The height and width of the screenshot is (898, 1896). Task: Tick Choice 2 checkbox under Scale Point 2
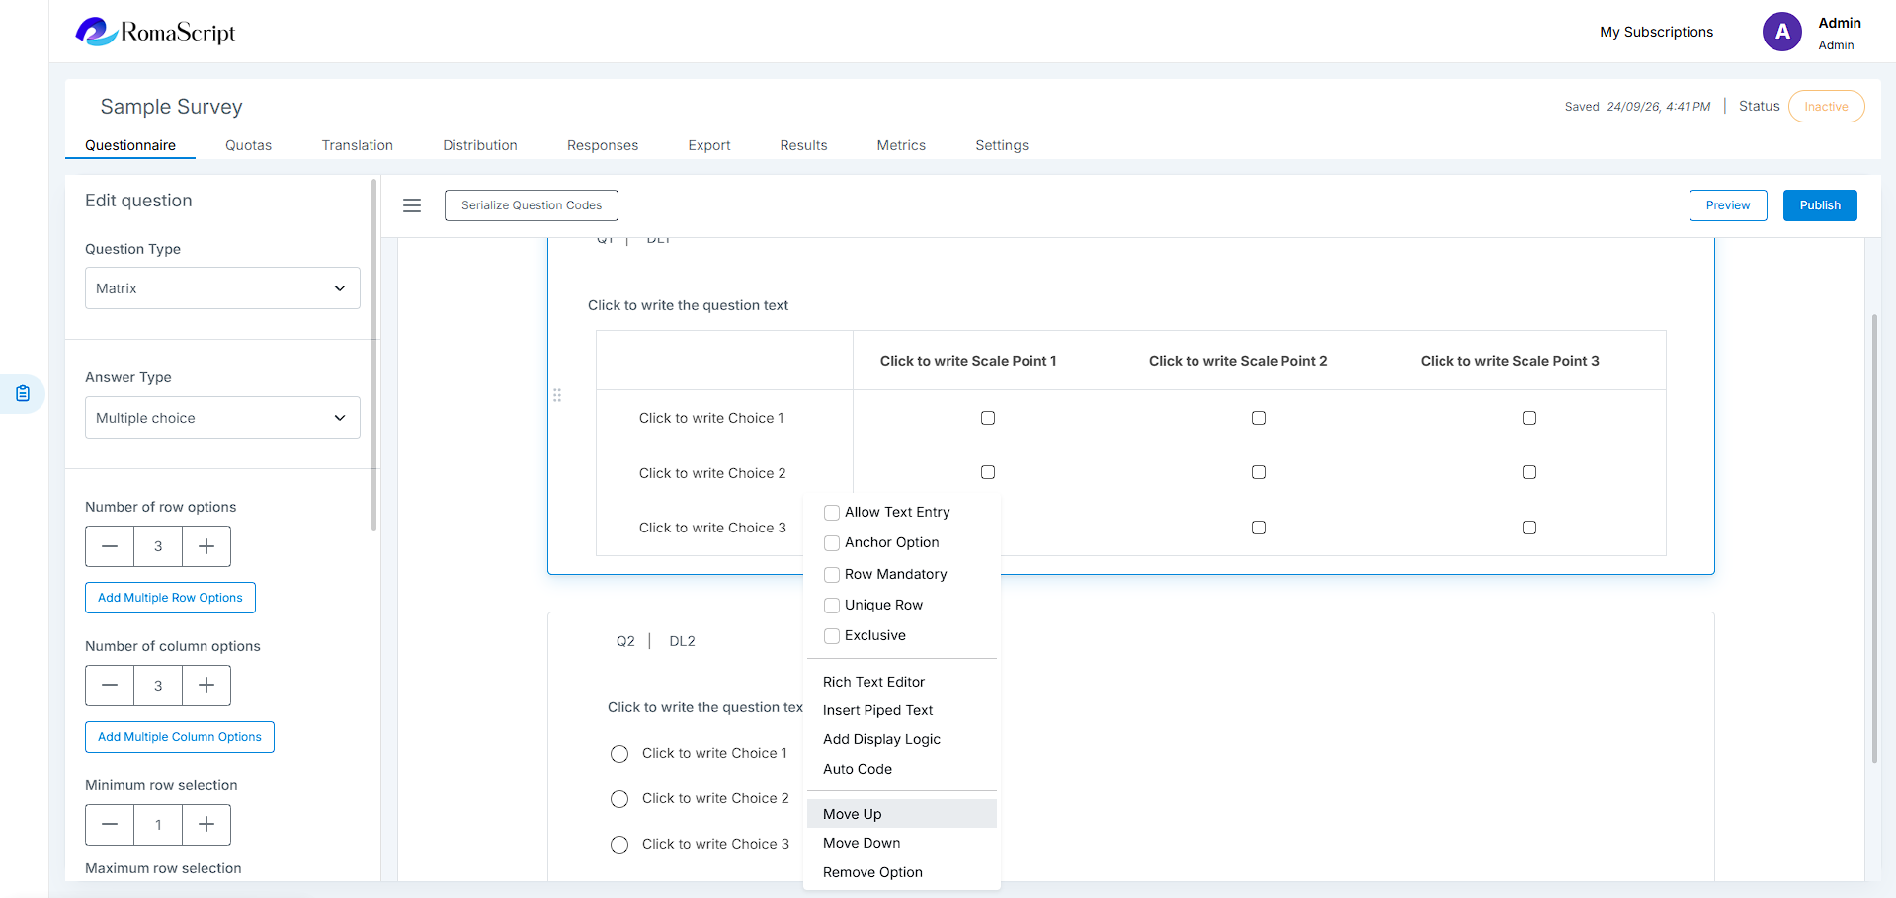tap(1259, 472)
